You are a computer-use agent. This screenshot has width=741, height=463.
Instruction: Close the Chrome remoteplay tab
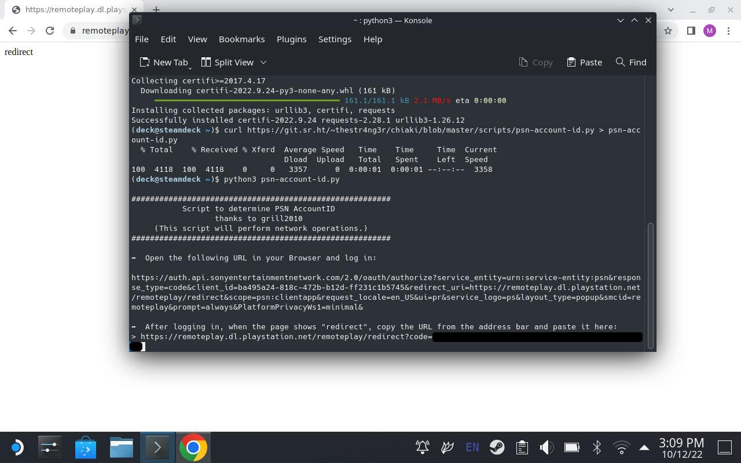pos(134,10)
